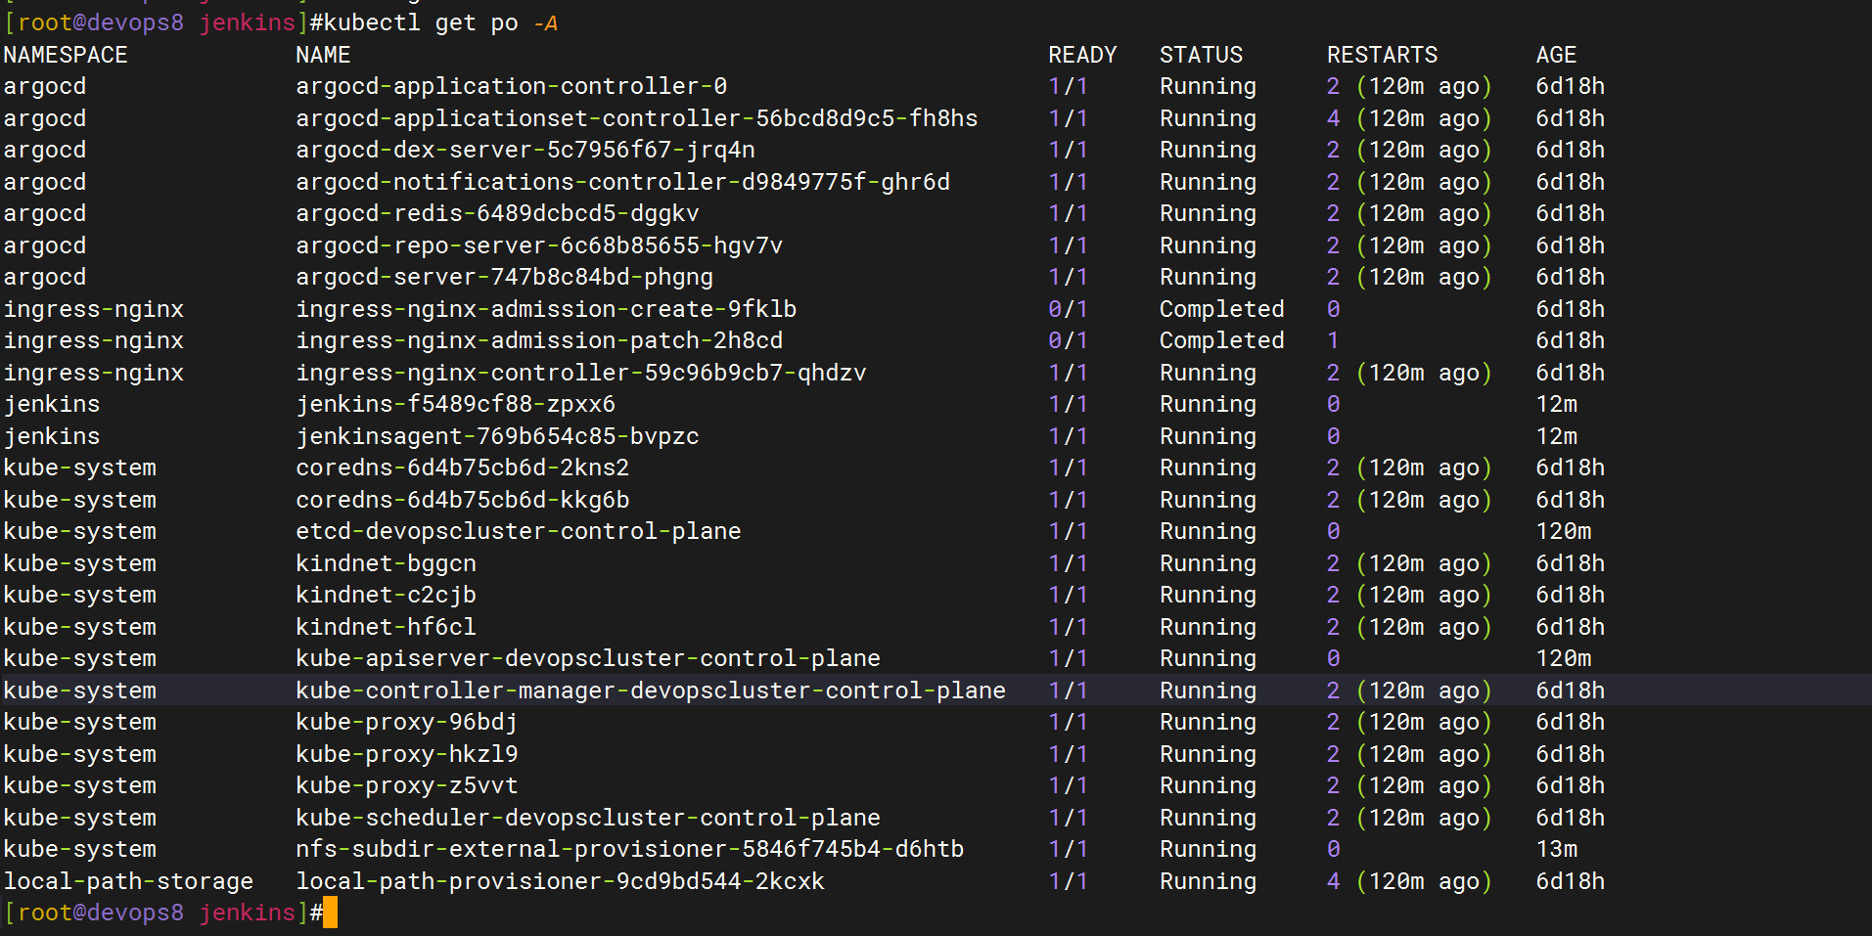
Task: Click the RESTARTS column header
Action: [x=1382, y=55]
